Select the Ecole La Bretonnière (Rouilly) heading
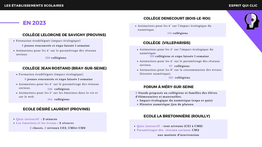Image resolution: width=262 pixels, height=147 pixels. click(177, 116)
